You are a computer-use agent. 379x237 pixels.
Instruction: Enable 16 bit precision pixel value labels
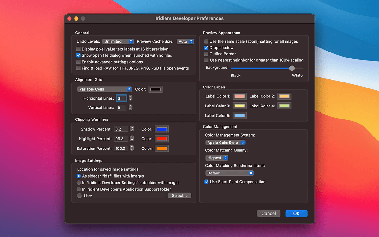[78, 49]
